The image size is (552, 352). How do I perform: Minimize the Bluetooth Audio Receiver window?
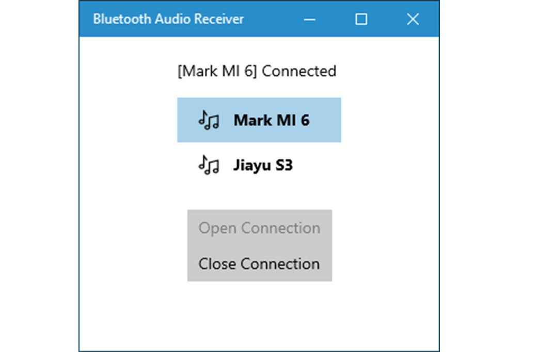(x=309, y=19)
